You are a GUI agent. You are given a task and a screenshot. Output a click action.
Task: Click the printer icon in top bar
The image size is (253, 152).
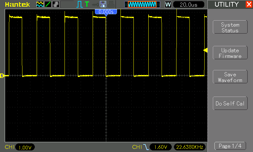110,4
